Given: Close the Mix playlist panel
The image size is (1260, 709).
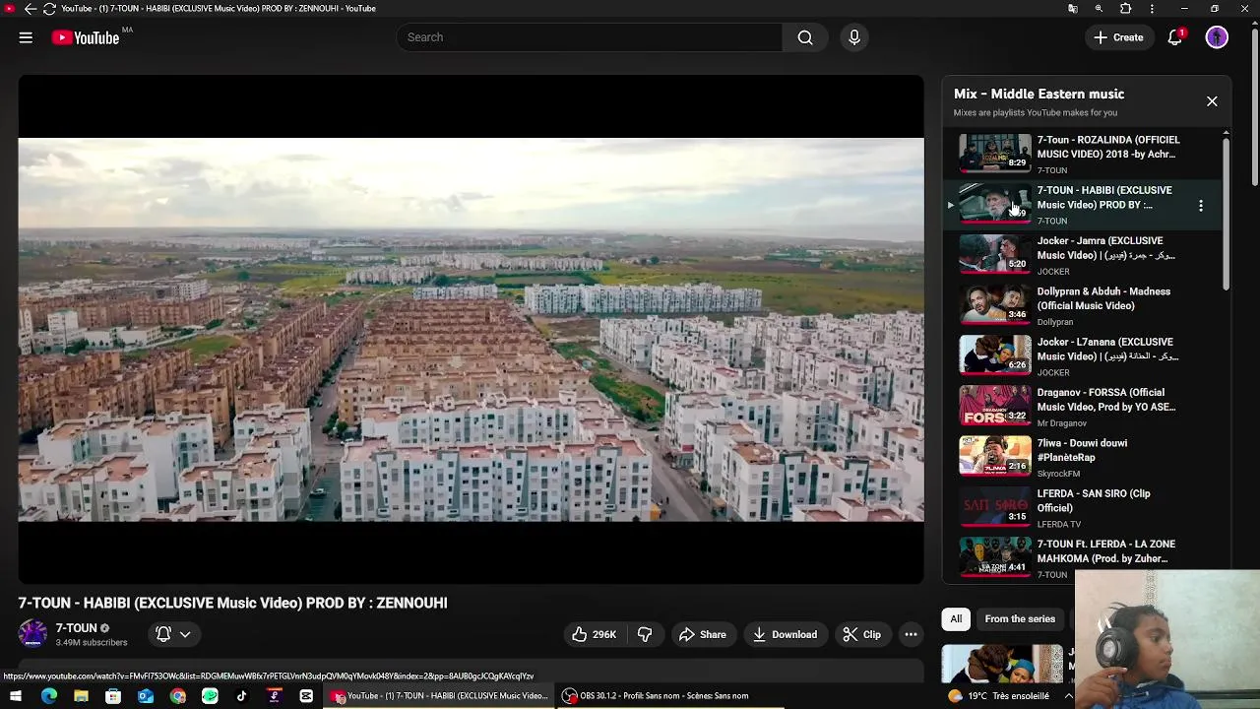Looking at the screenshot, I should [1212, 101].
